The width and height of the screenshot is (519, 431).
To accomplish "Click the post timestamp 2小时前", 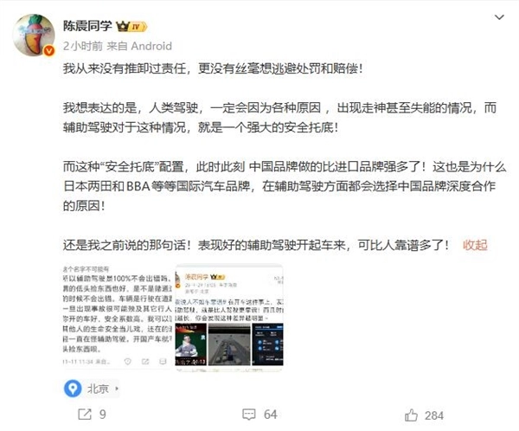I will coord(83,46).
